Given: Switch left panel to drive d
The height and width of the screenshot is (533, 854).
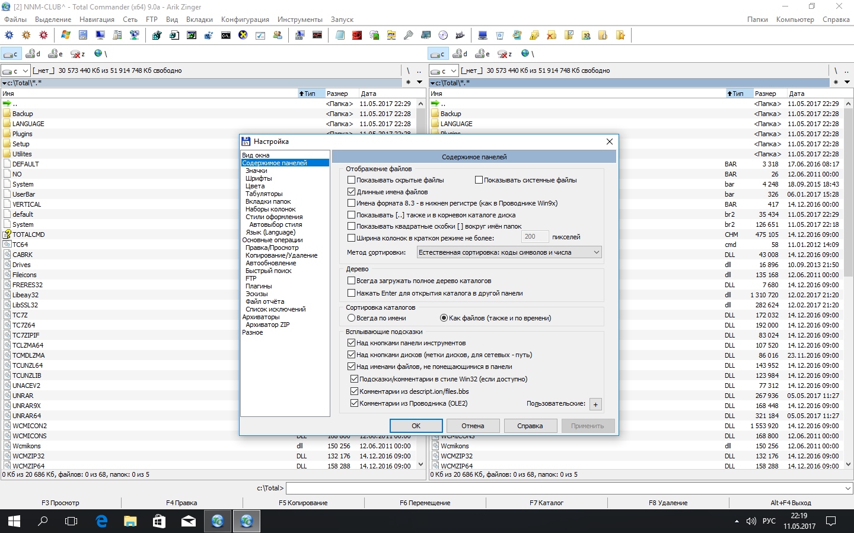Looking at the screenshot, I should click(33, 53).
